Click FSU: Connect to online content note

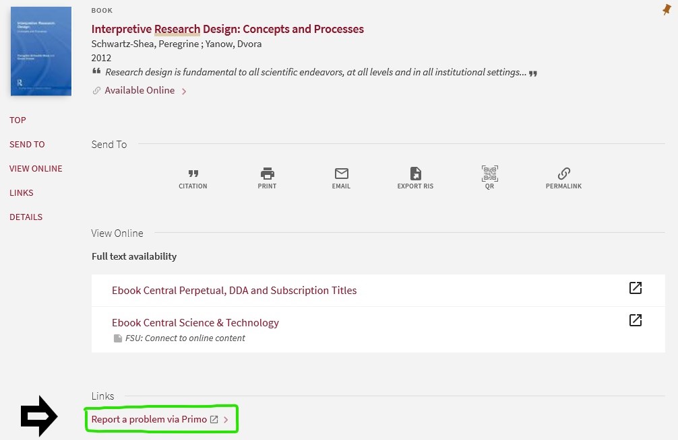point(185,338)
